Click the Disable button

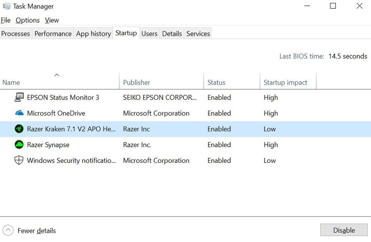pyautogui.click(x=344, y=230)
